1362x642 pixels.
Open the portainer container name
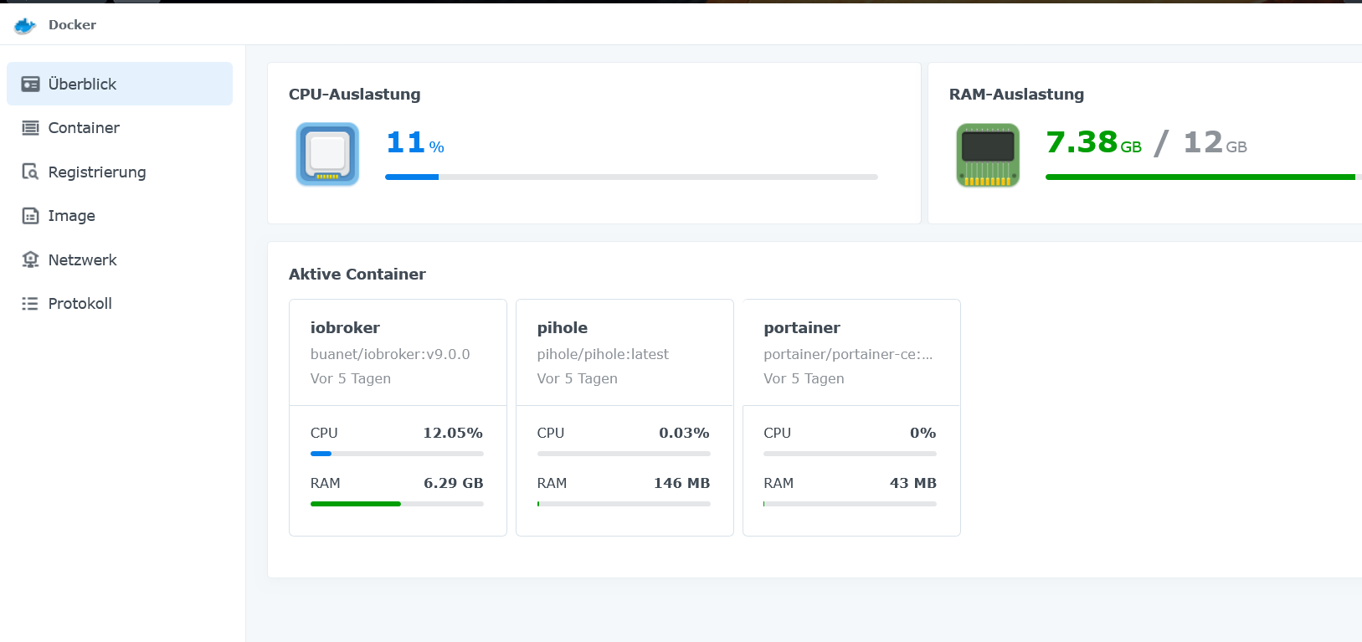pos(802,328)
